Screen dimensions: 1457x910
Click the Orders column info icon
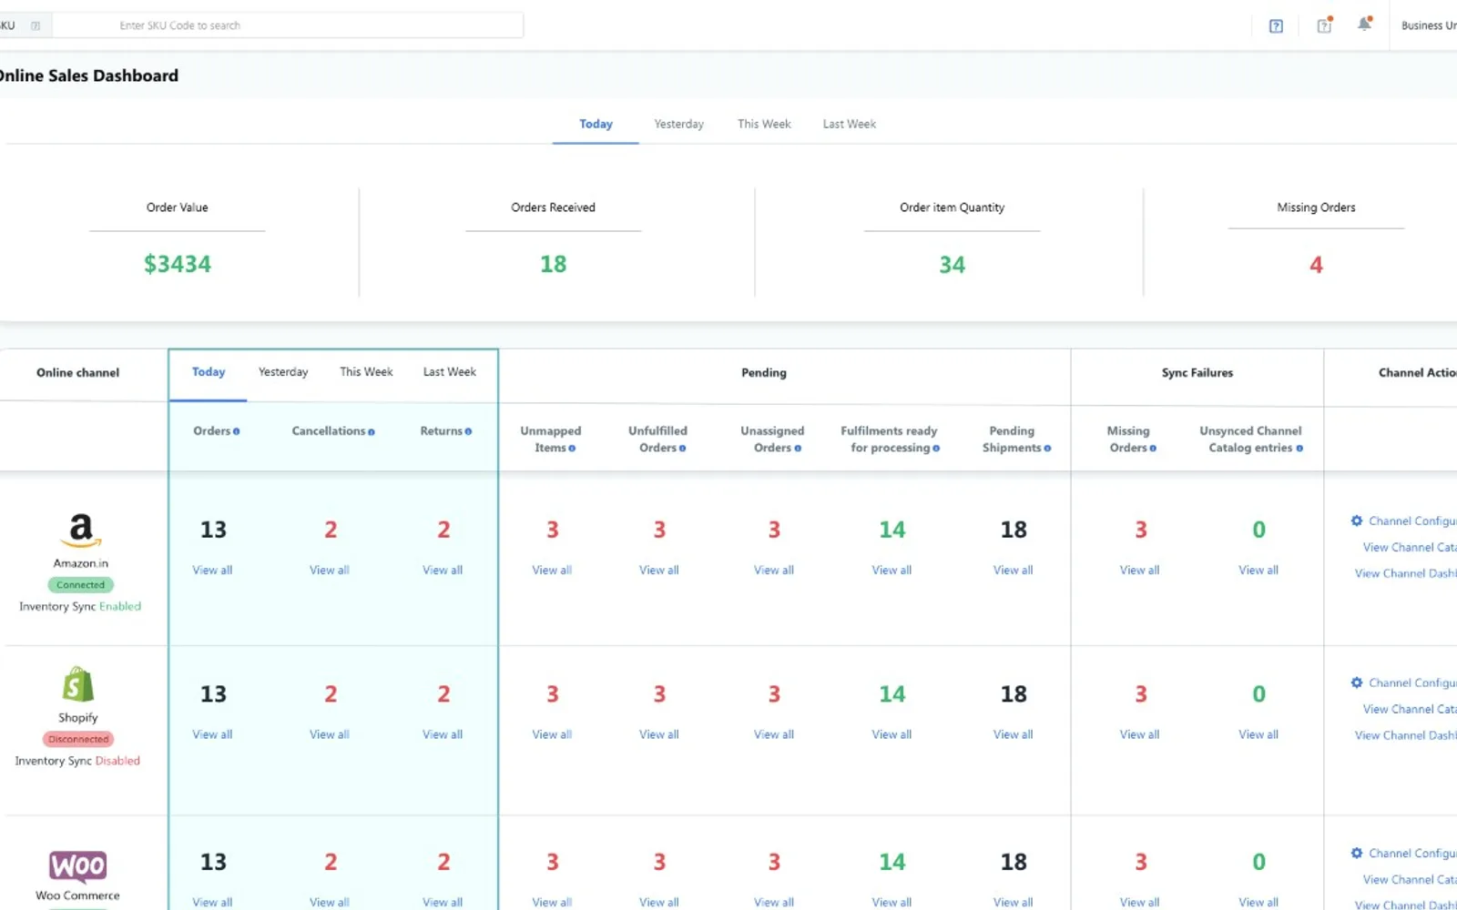(236, 431)
